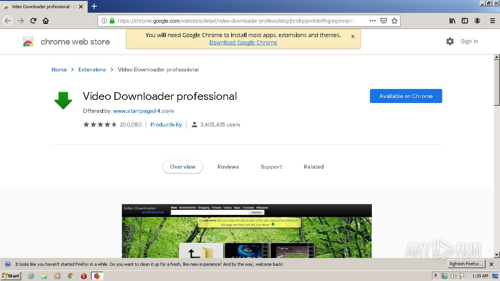This screenshot has width=500, height=281.
Task: Dismiss the Google Chrome needed banner
Action: (x=353, y=36)
